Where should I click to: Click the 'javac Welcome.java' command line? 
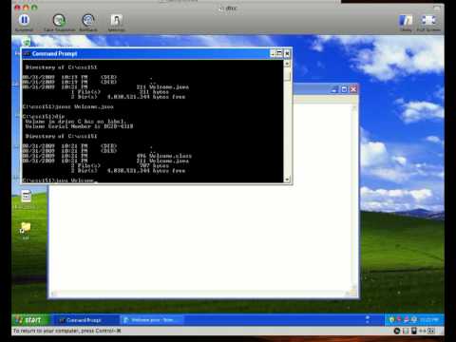pos(68,106)
